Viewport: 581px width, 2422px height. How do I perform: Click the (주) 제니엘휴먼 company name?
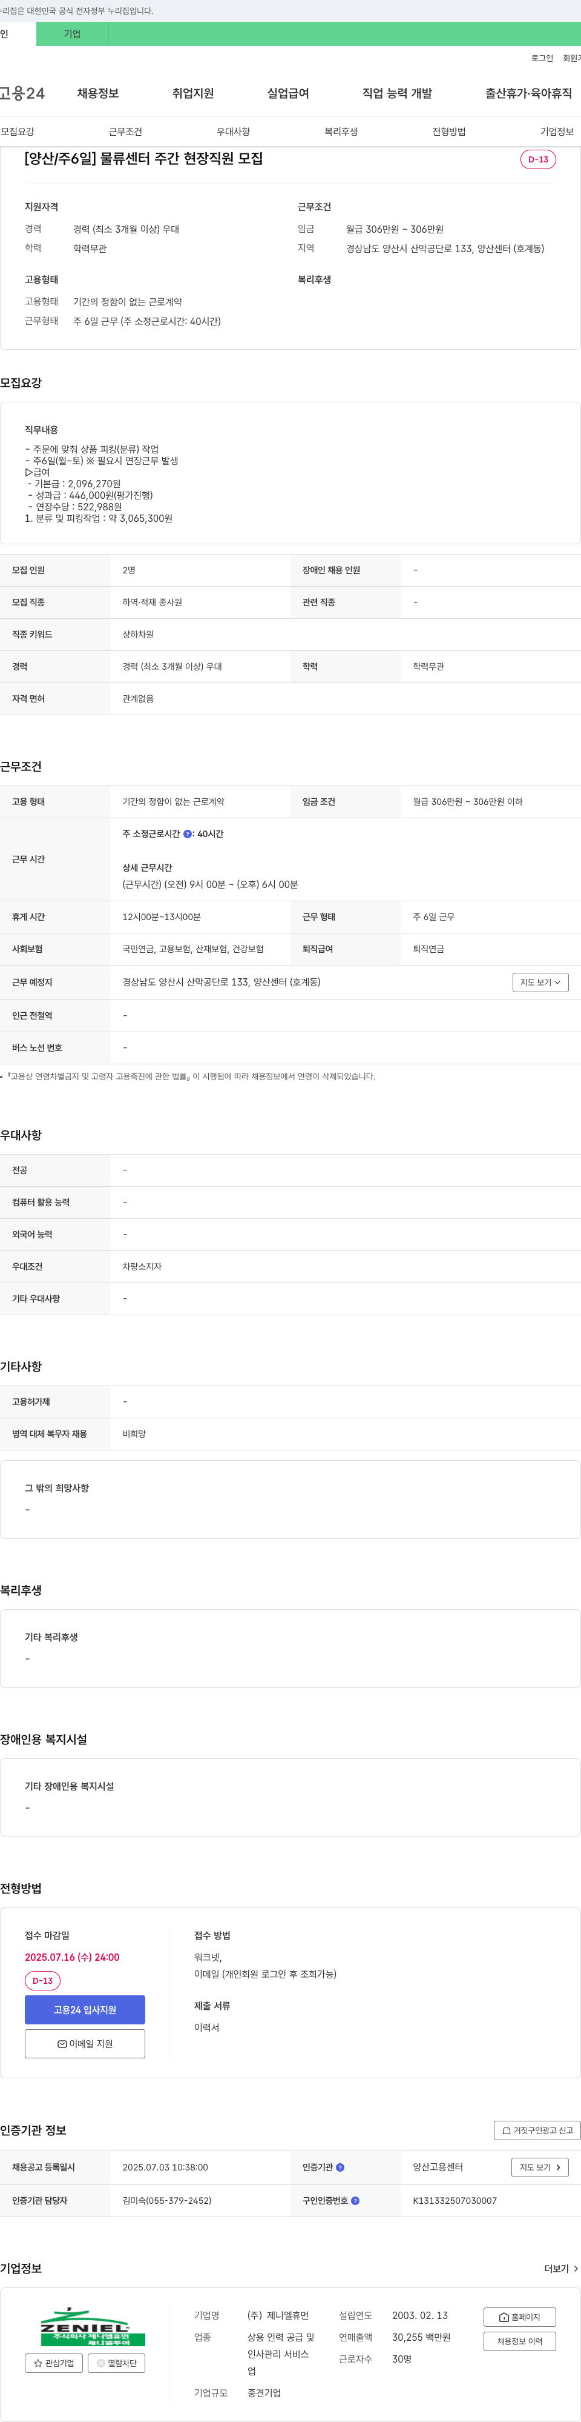pyautogui.click(x=278, y=2315)
